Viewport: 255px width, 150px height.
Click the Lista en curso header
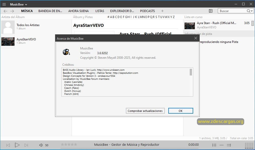point(193,17)
